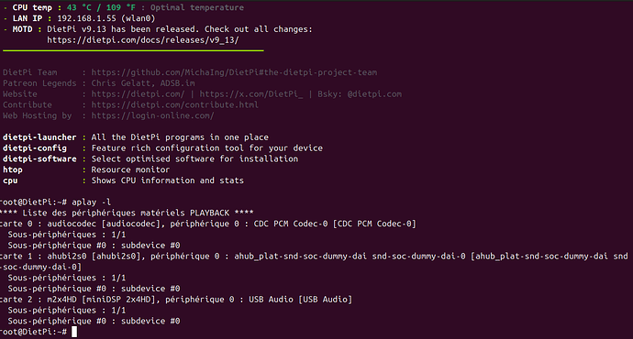Click the CPU temp value 43 °C

click(79, 7)
